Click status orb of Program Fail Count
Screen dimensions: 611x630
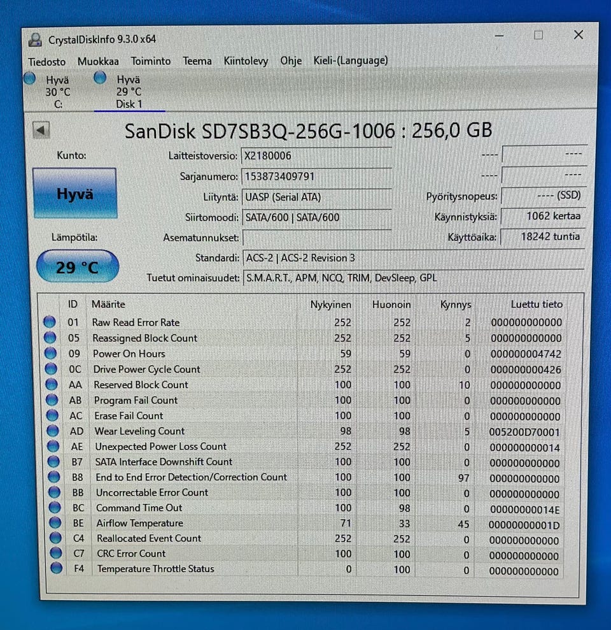pyautogui.click(x=52, y=399)
